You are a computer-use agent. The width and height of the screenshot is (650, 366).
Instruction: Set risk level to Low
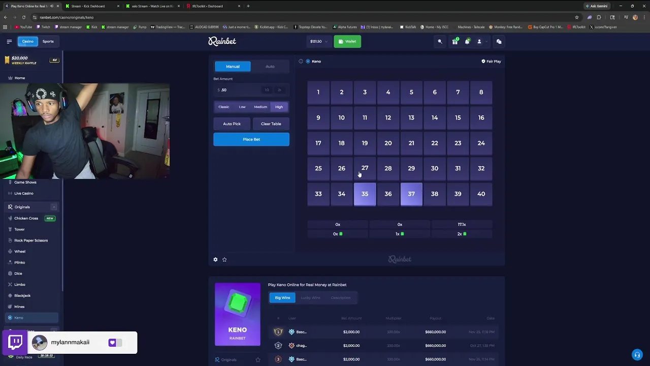(x=242, y=107)
